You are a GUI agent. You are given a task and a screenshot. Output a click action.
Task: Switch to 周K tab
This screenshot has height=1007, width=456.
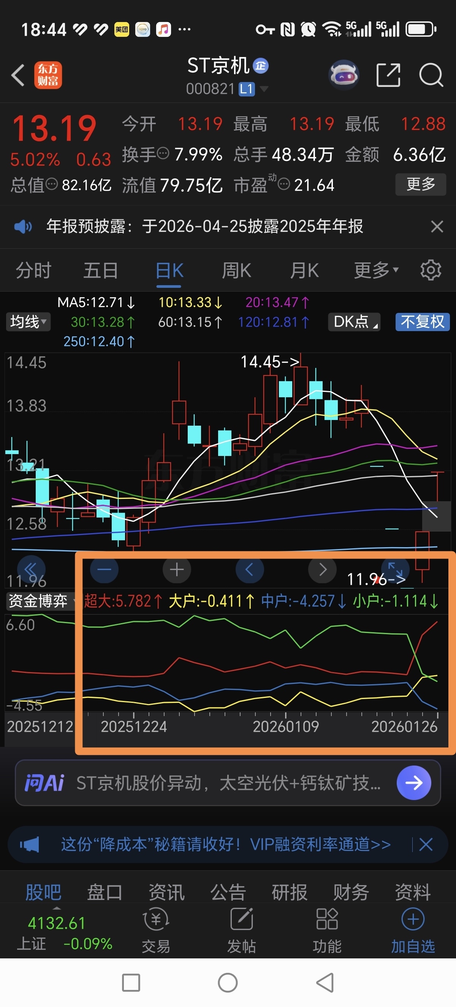pos(237,270)
